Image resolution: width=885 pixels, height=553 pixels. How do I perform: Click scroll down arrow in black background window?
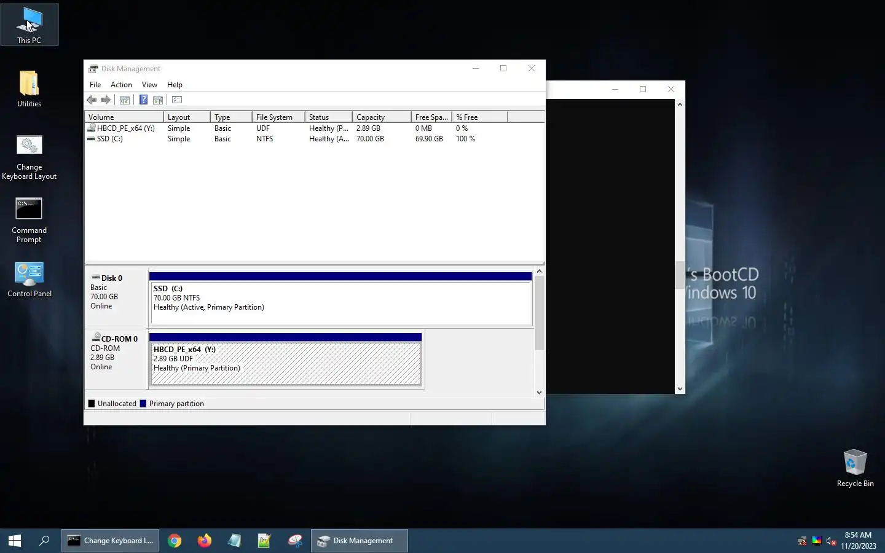point(680,389)
